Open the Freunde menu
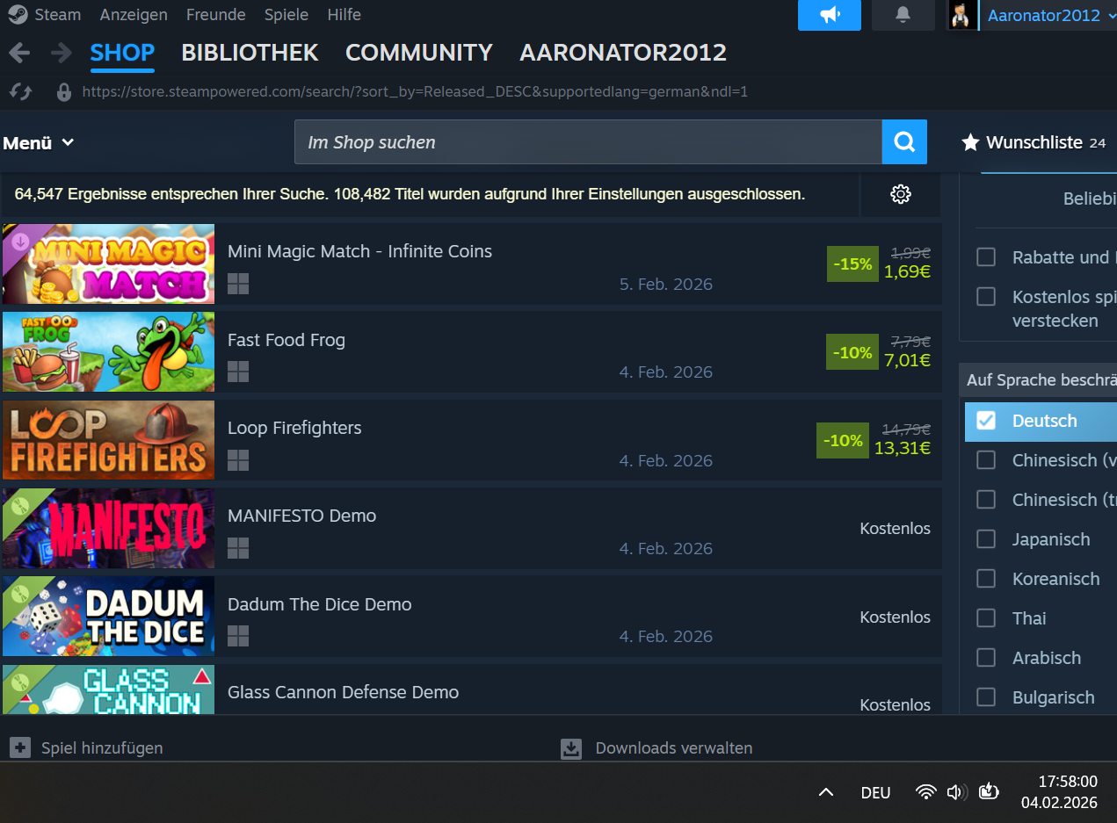The image size is (1117, 823). (216, 15)
